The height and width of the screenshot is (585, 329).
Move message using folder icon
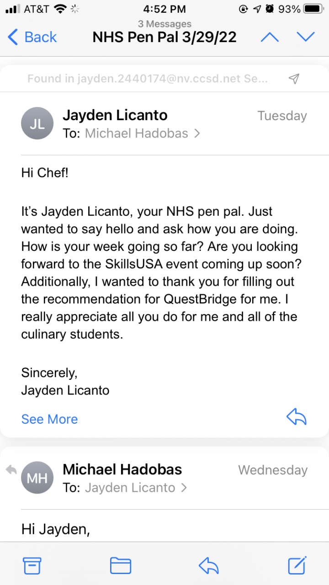pyautogui.click(x=121, y=566)
